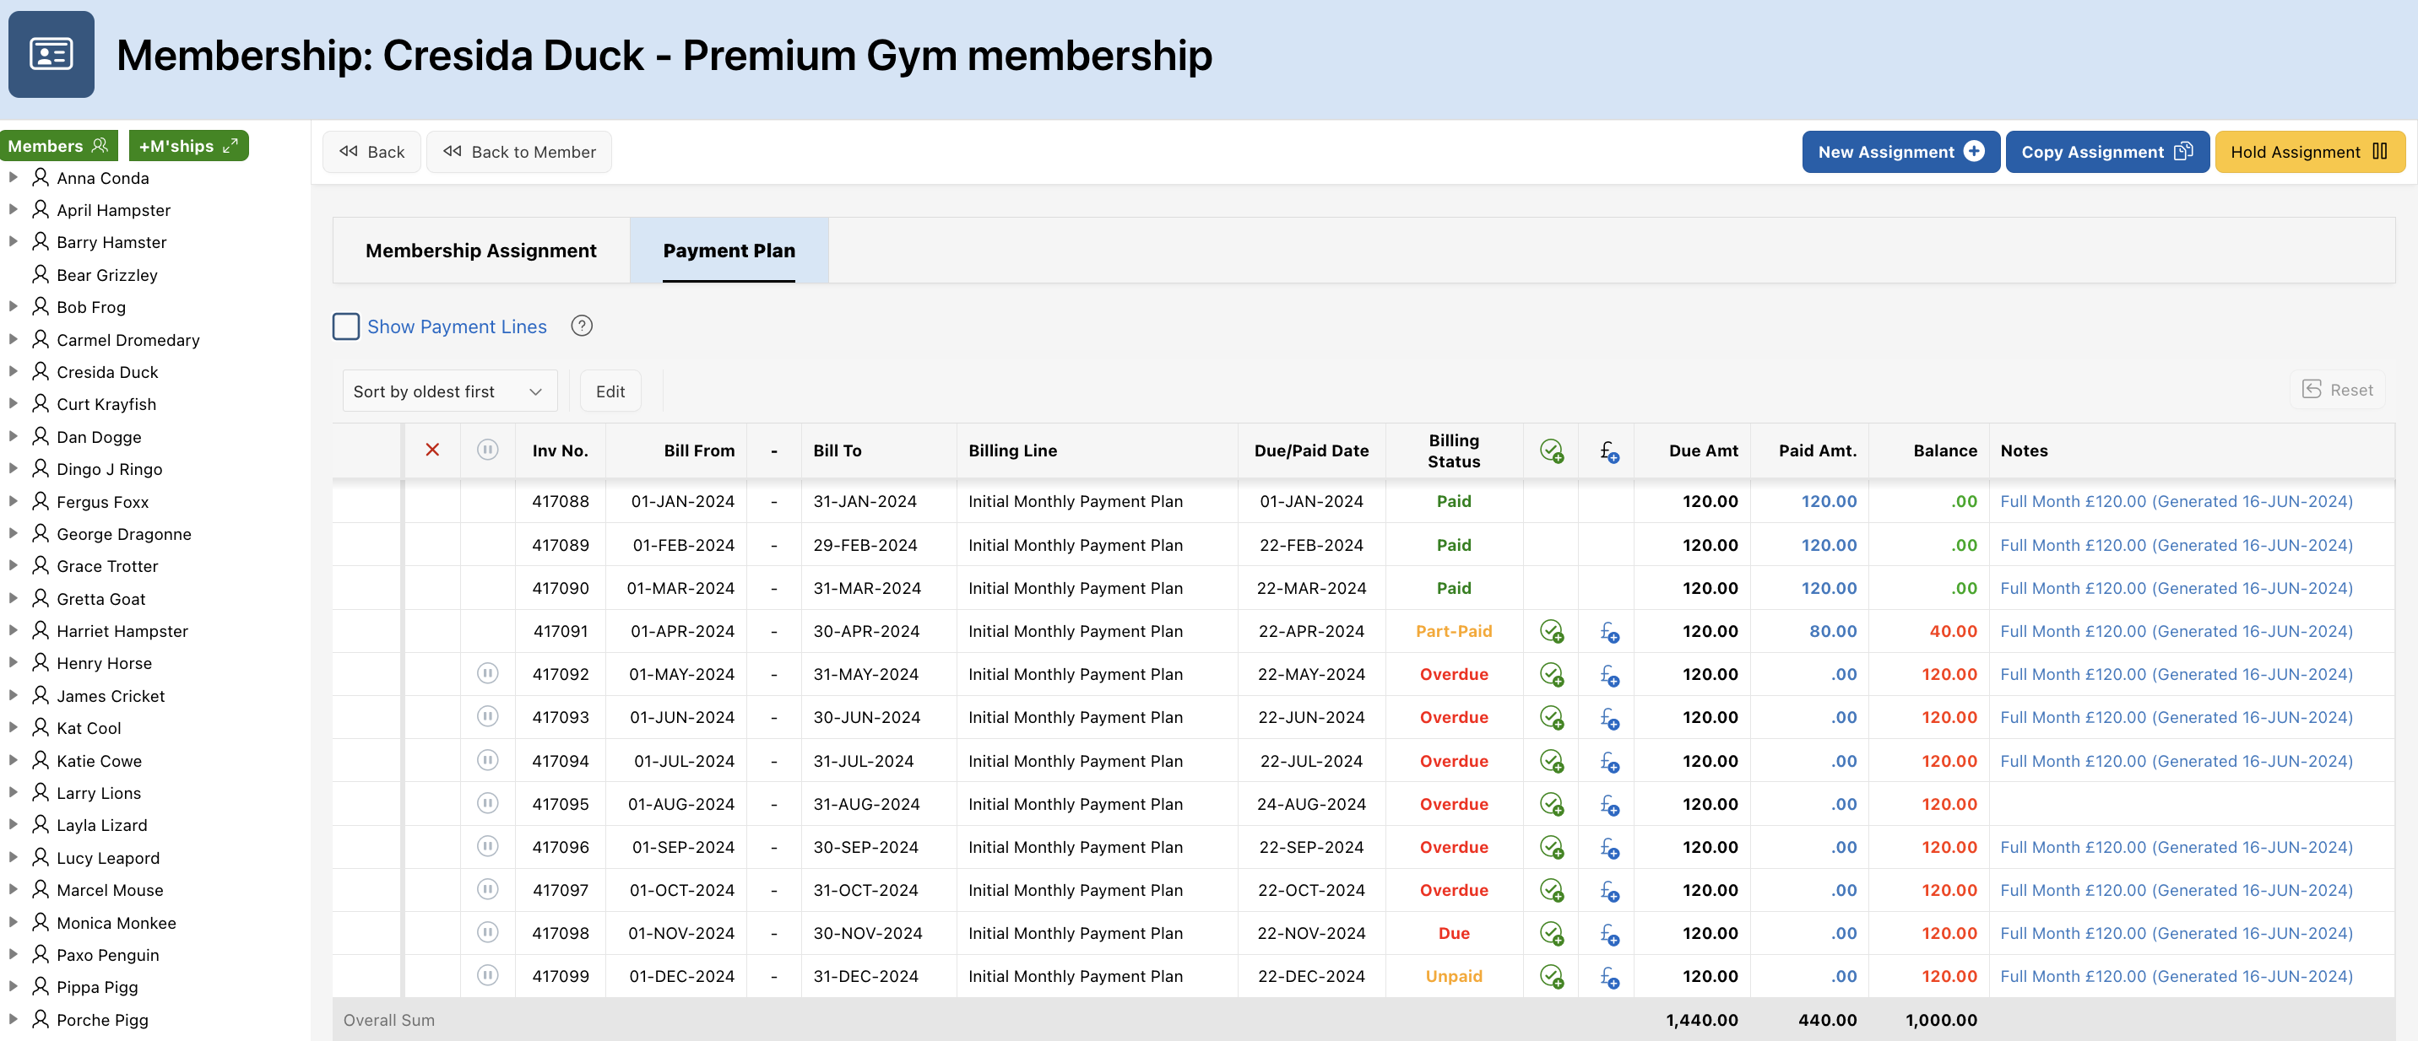Expand the Anna Conda member tree item

(14, 175)
